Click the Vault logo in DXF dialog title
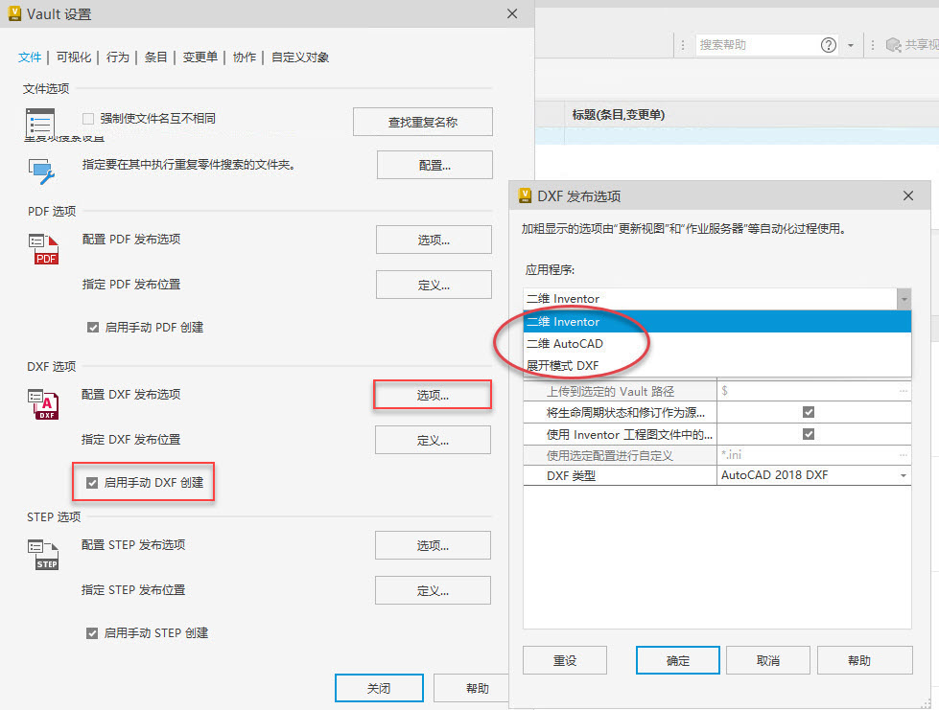The height and width of the screenshot is (710, 939). tap(525, 195)
